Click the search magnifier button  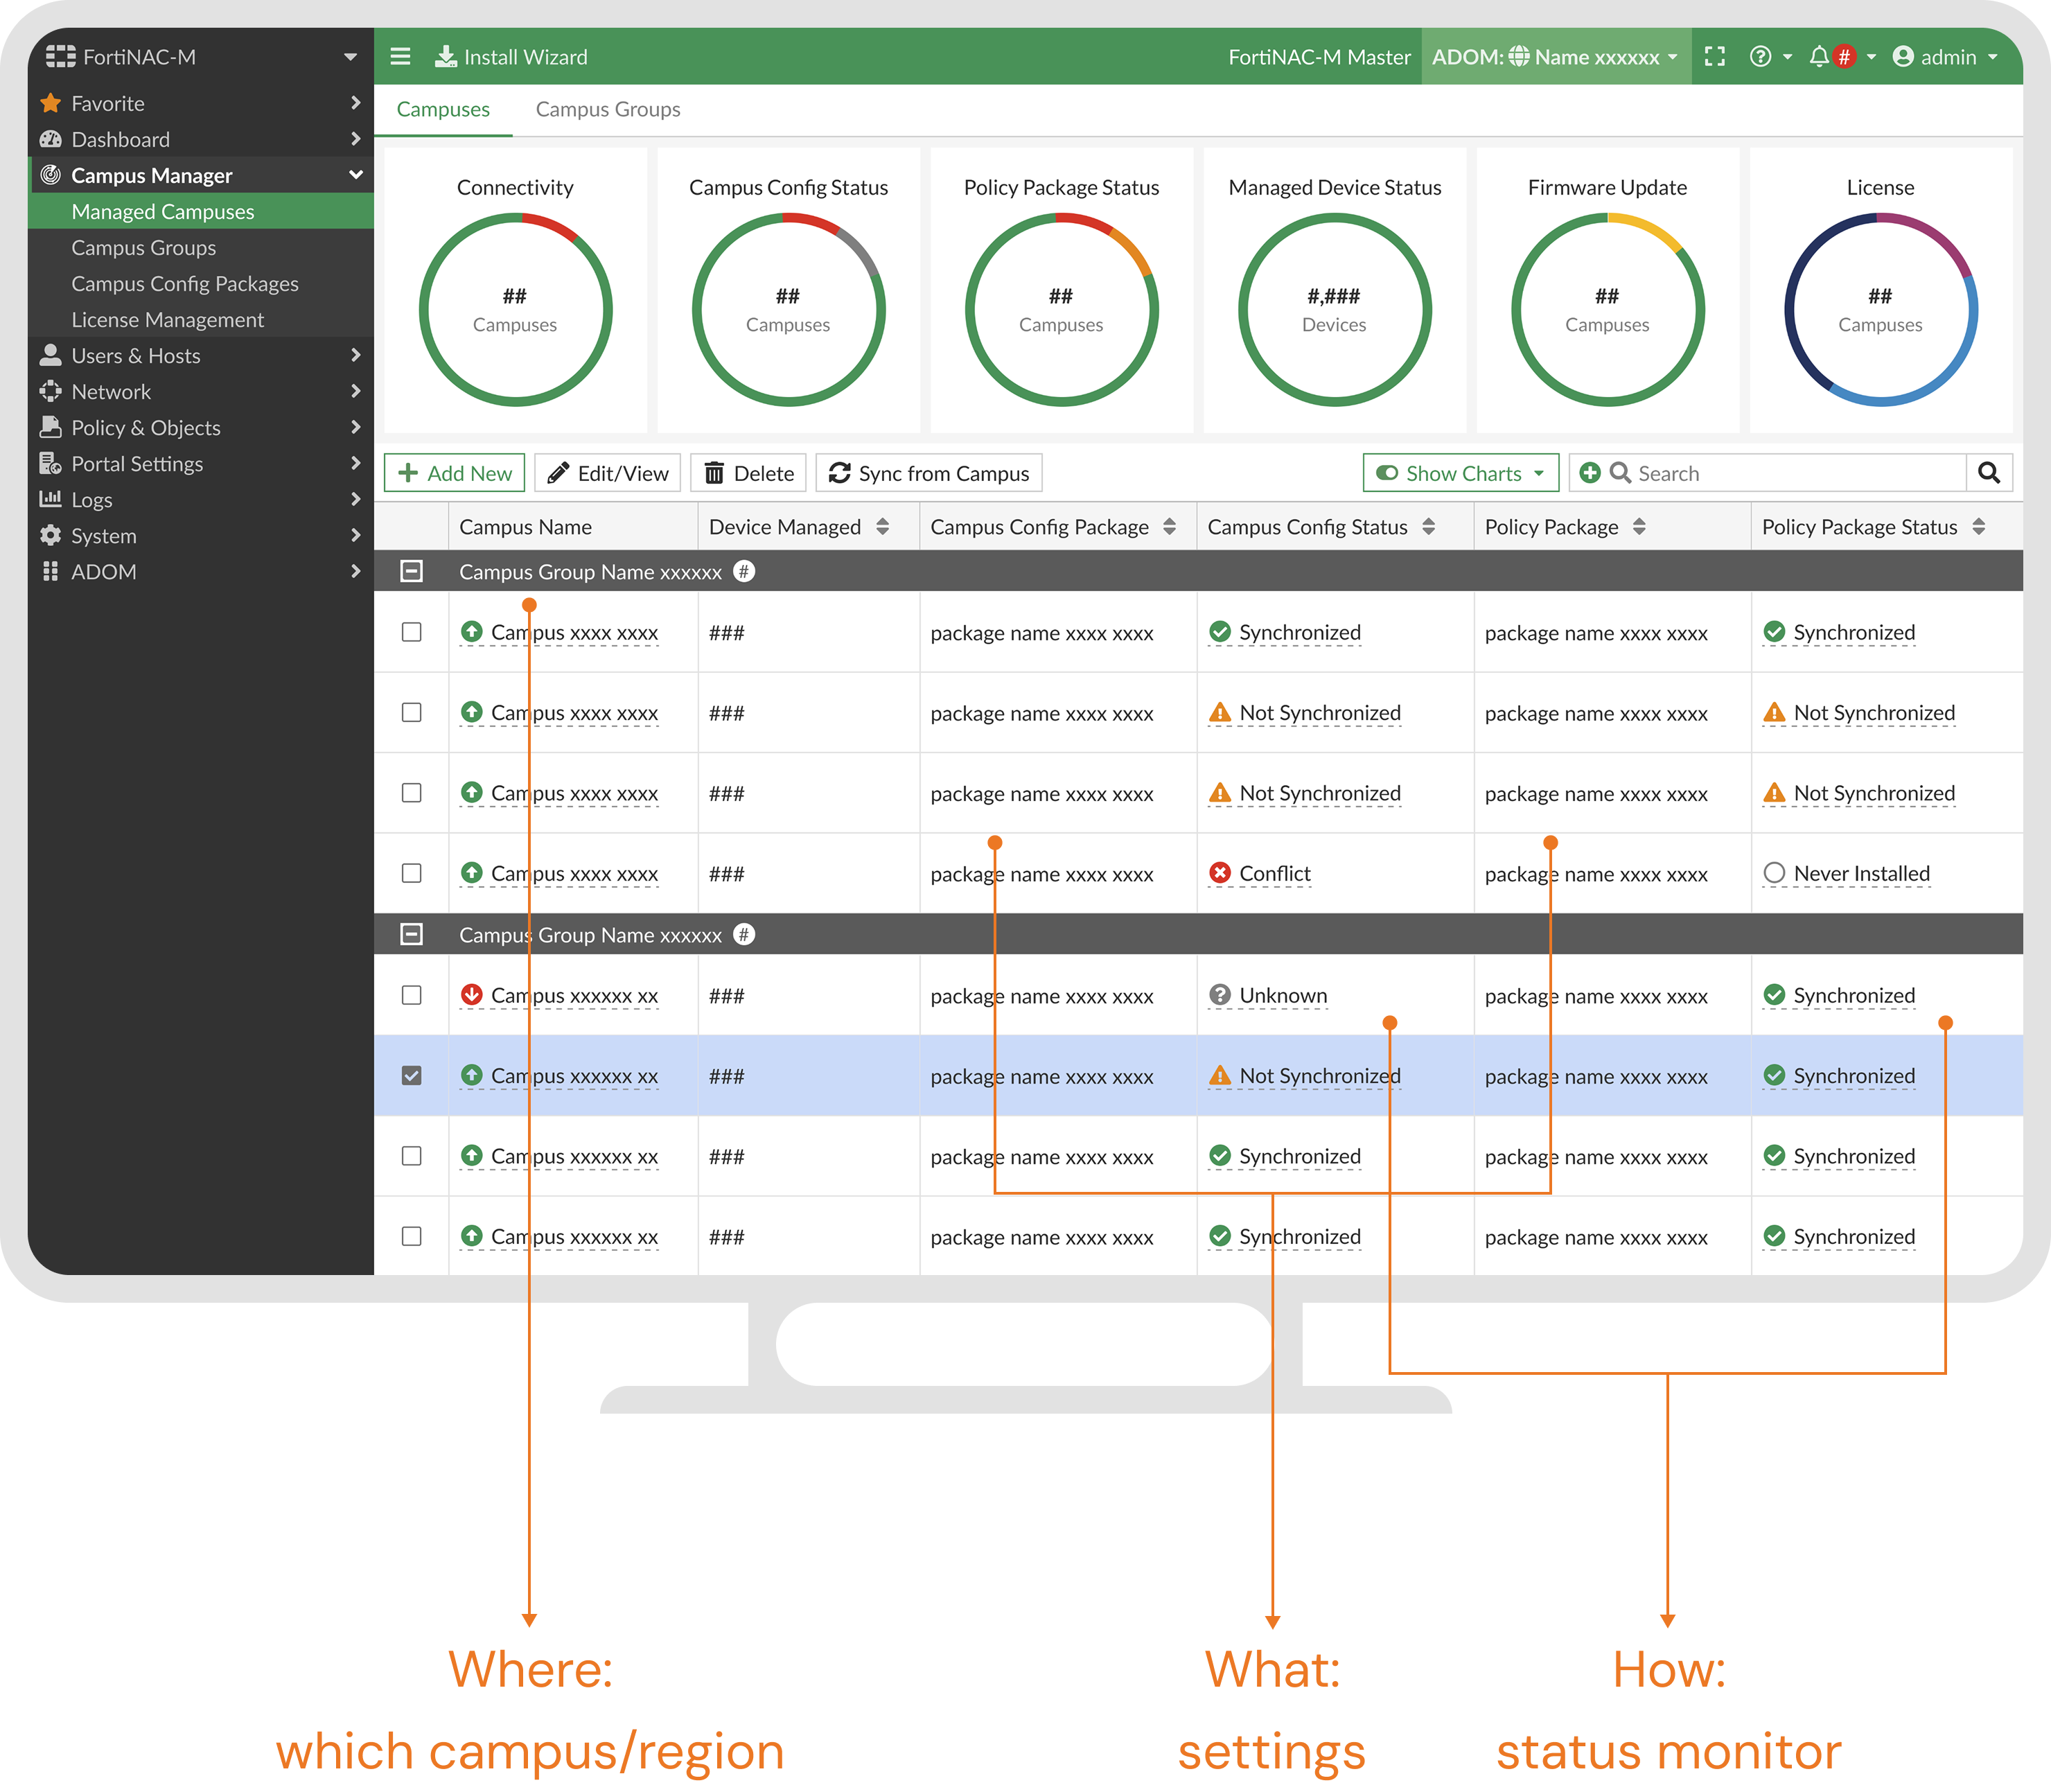click(x=1989, y=473)
